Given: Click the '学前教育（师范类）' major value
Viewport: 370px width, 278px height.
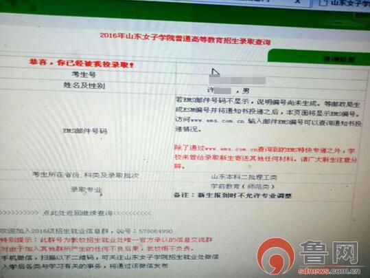Looking at the screenshot, I should (x=242, y=186).
